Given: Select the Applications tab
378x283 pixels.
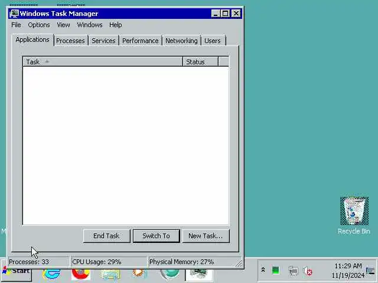Looking at the screenshot, I should click(x=32, y=40).
